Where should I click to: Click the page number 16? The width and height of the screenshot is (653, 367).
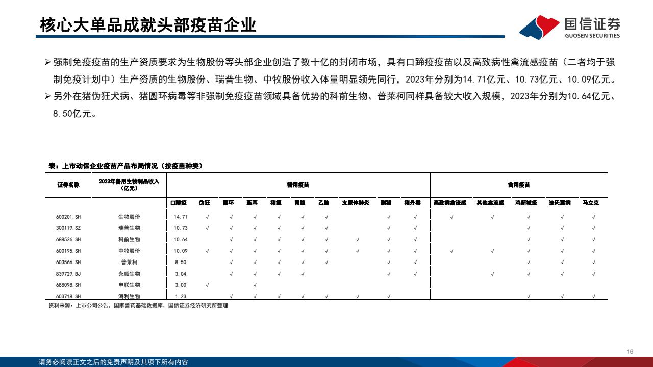(x=630, y=352)
